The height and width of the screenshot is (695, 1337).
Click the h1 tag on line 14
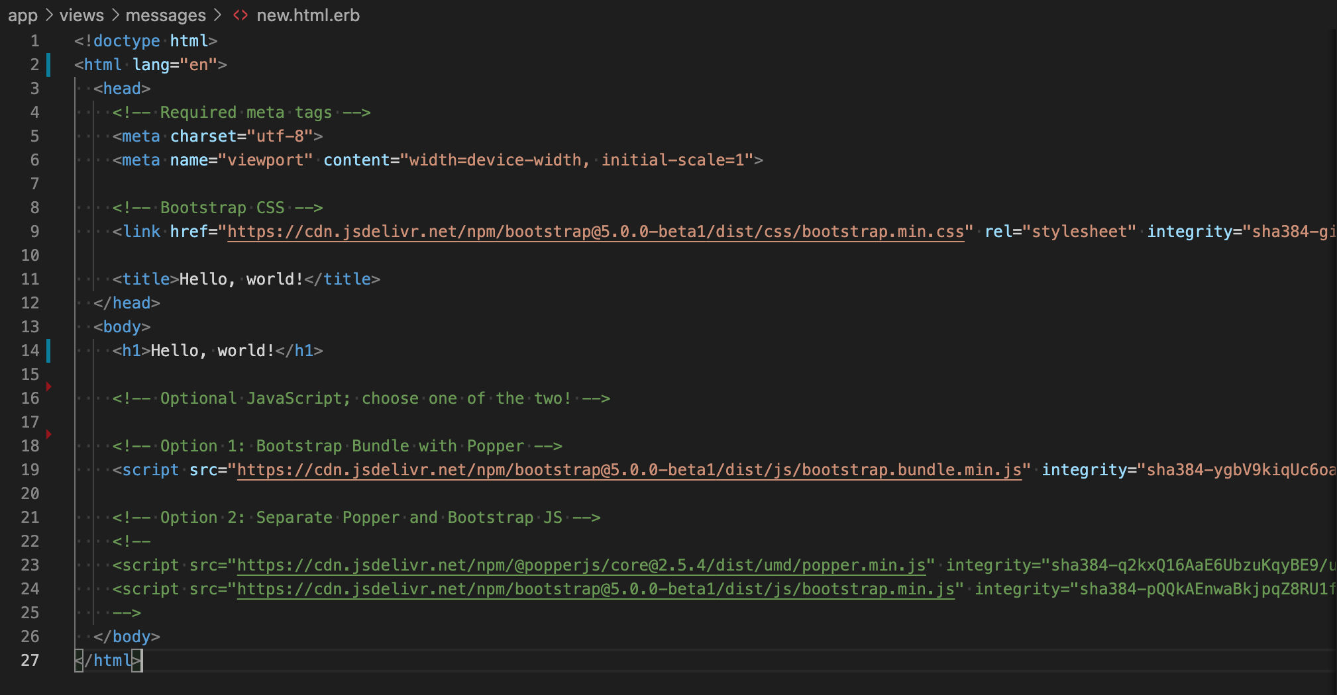pyautogui.click(x=133, y=350)
